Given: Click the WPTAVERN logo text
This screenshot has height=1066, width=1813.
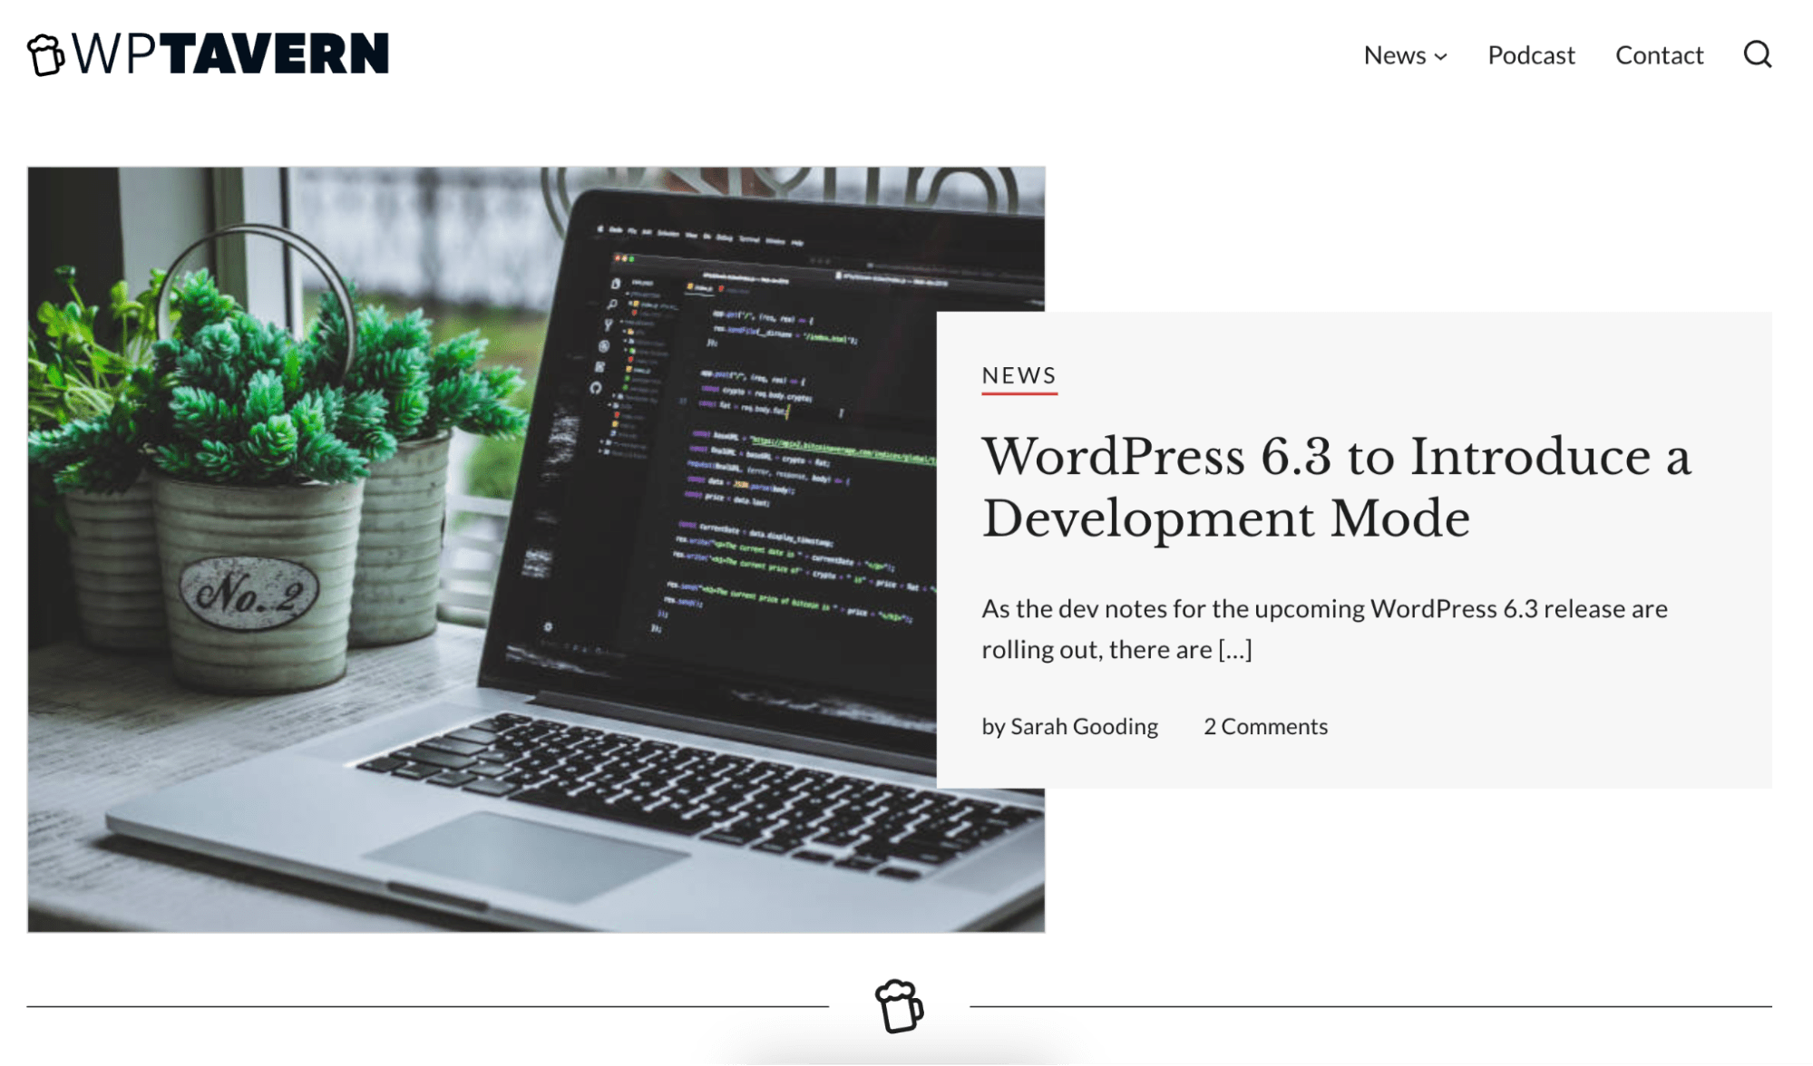Looking at the screenshot, I should click(231, 53).
